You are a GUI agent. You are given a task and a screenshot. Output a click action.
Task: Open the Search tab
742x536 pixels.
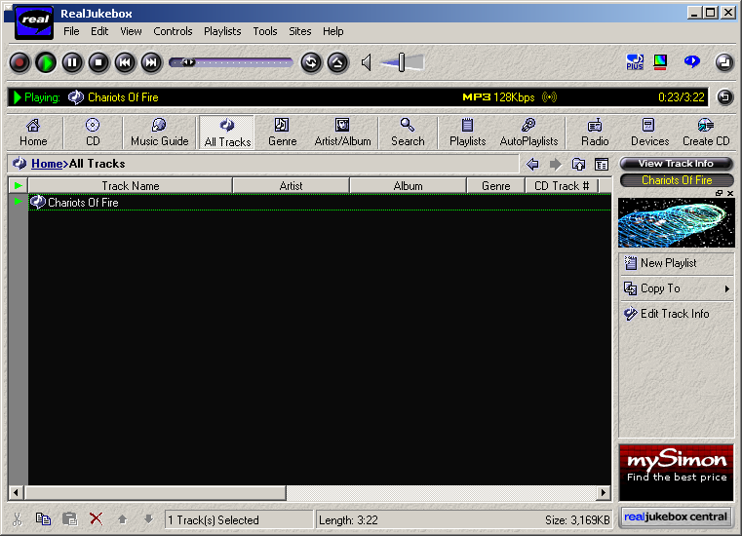[408, 133]
